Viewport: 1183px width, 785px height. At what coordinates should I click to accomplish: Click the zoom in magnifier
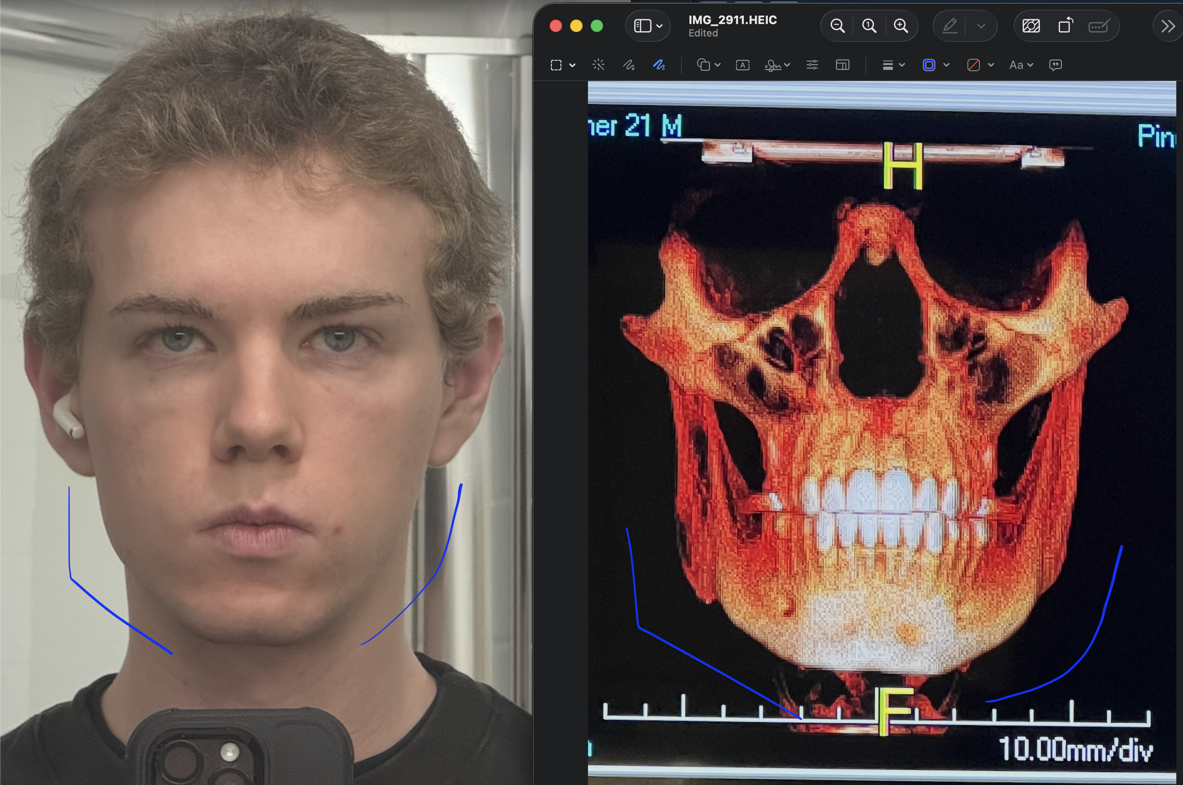[901, 26]
